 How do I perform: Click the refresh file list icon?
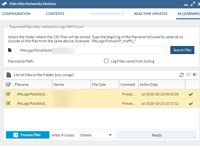tap(182, 75)
